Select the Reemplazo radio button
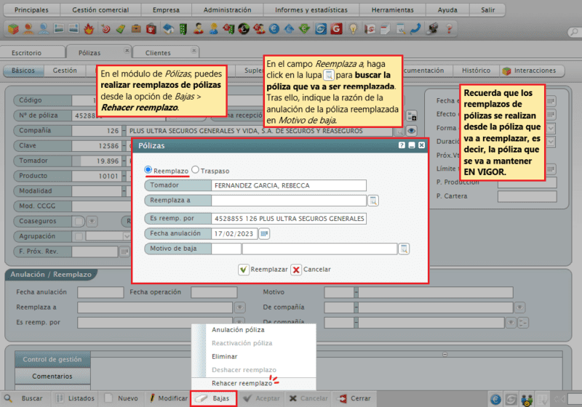Viewport: 582px width, 407px height. point(149,170)
